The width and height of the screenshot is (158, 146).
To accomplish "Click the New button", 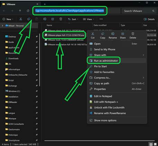I will click(8, 19).
